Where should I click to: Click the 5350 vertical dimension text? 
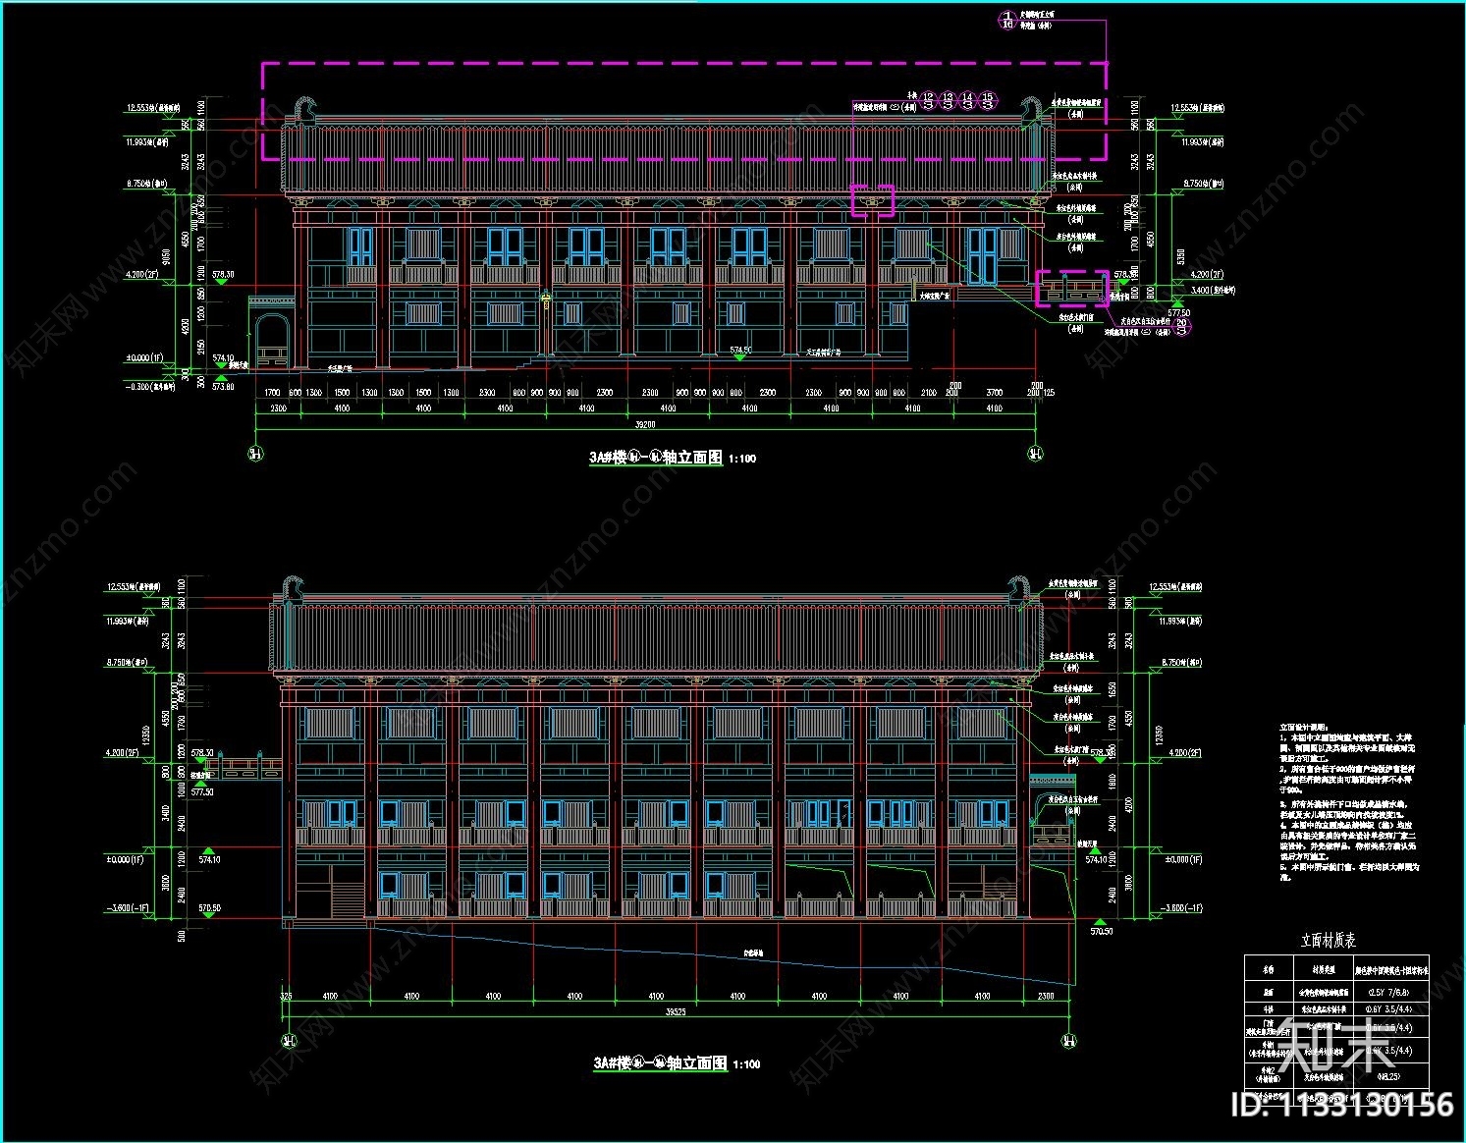tap(1182, 259)
